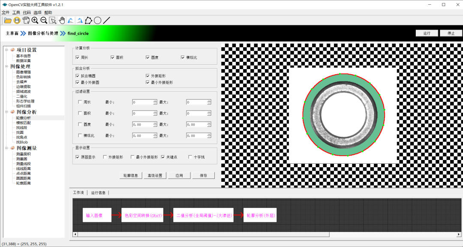Select 二值化 in the tree
Image resolution: width=463 pixels, height=247 pixels.
point(21,96)
